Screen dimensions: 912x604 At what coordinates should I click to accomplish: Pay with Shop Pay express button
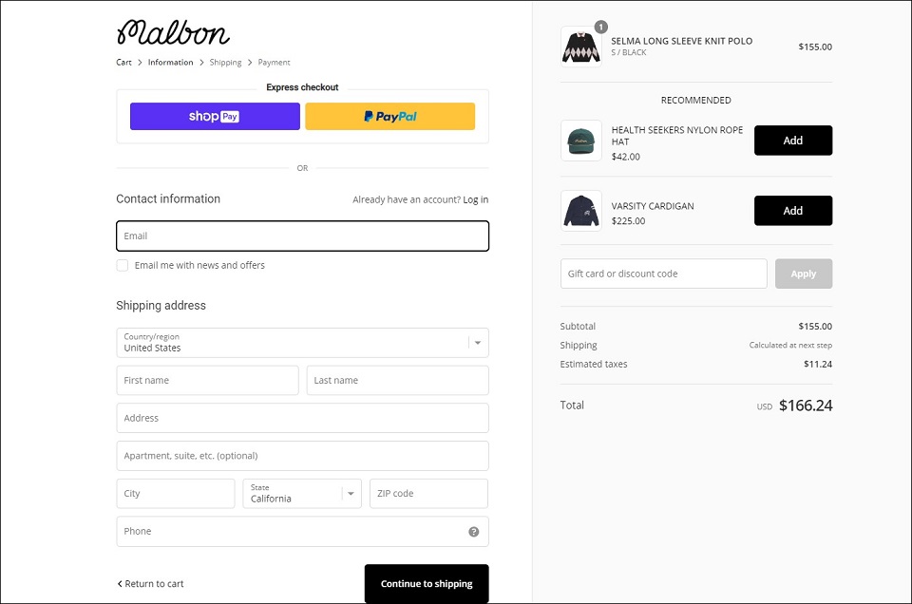click(x=215, y=116)
